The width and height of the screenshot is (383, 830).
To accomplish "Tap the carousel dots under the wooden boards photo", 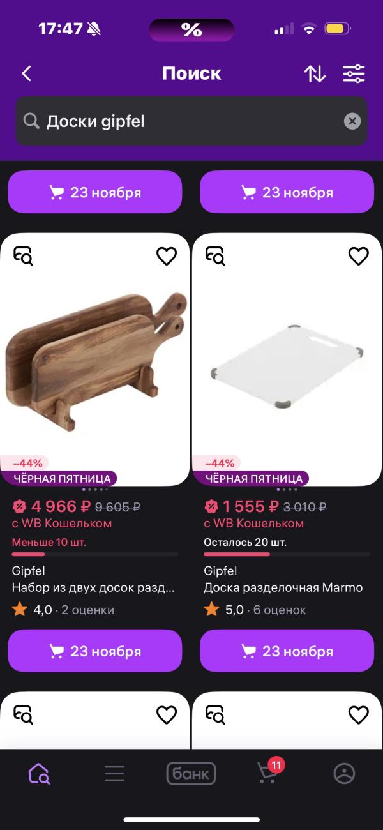I will (94, 489).
